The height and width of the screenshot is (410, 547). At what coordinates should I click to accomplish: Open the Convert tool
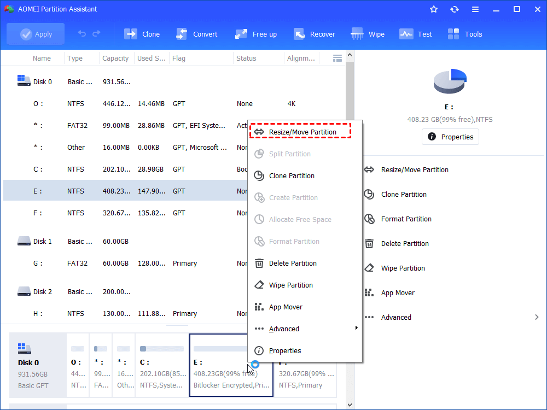pyautogui.click(x=182, y=34)
